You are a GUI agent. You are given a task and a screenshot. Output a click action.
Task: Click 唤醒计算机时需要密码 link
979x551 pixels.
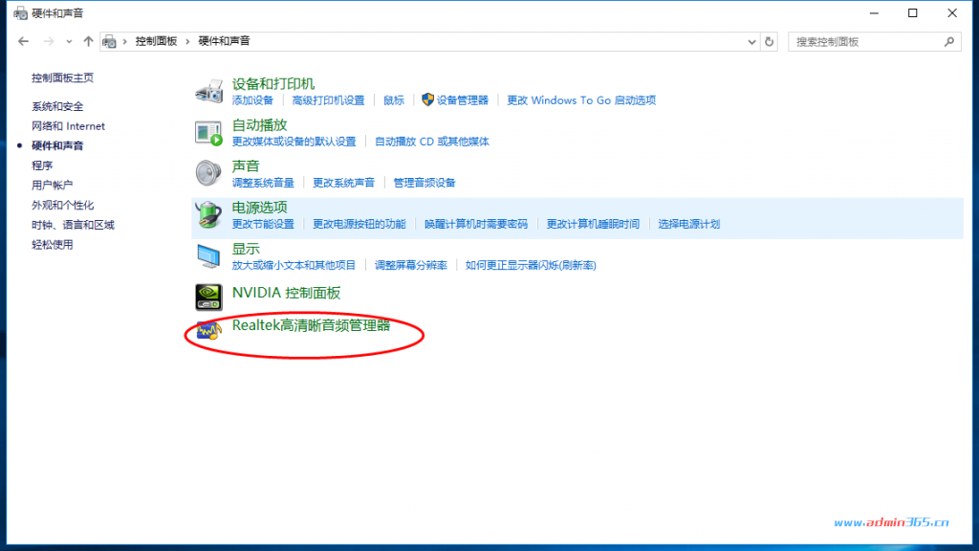click(x=476, y=224)
